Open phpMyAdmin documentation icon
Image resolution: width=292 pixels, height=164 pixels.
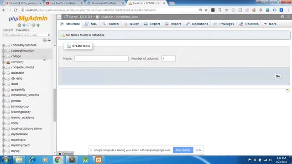(x=28, y=25)
